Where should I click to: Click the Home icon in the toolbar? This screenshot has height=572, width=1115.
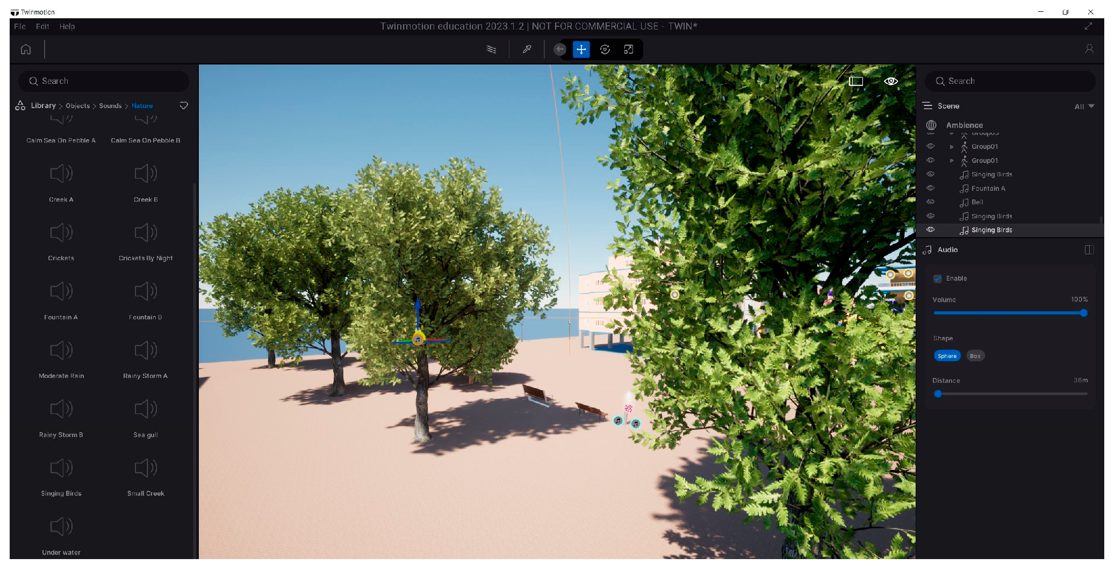pyautogui.click(x=26, y=49)
